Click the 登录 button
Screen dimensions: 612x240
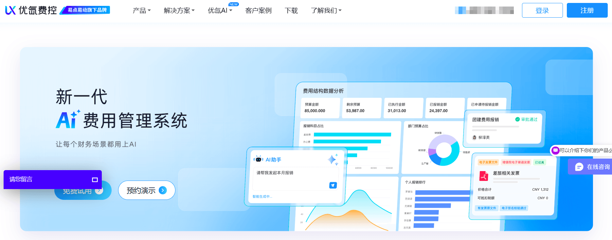pyautogui.click(x=542, y=10)
